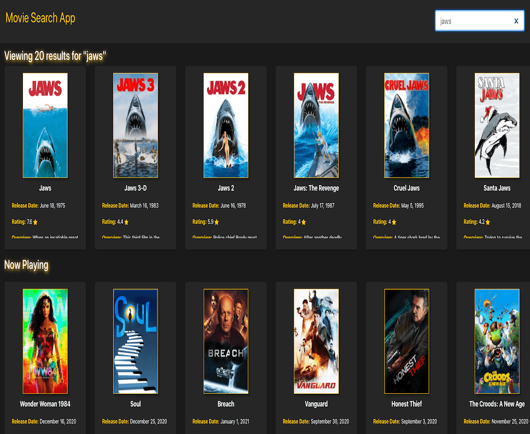Open the Cruel Jaws poster
Image resolution: width=530 pixels, height=434 pixels.
point(407,125)
